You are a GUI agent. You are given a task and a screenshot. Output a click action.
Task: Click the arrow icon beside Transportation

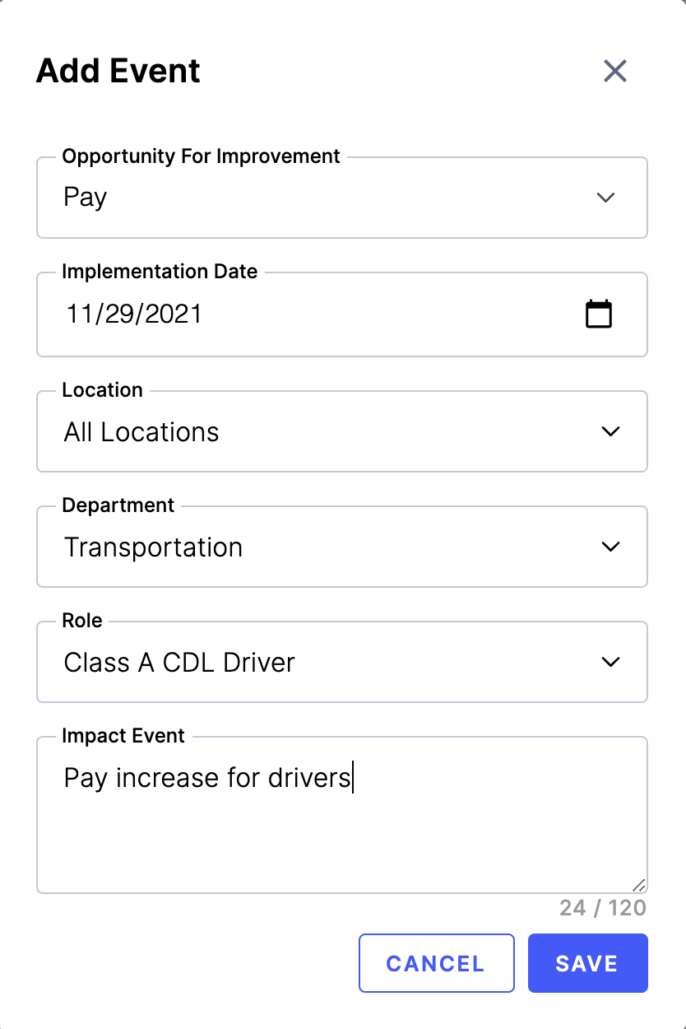point(610,547)
